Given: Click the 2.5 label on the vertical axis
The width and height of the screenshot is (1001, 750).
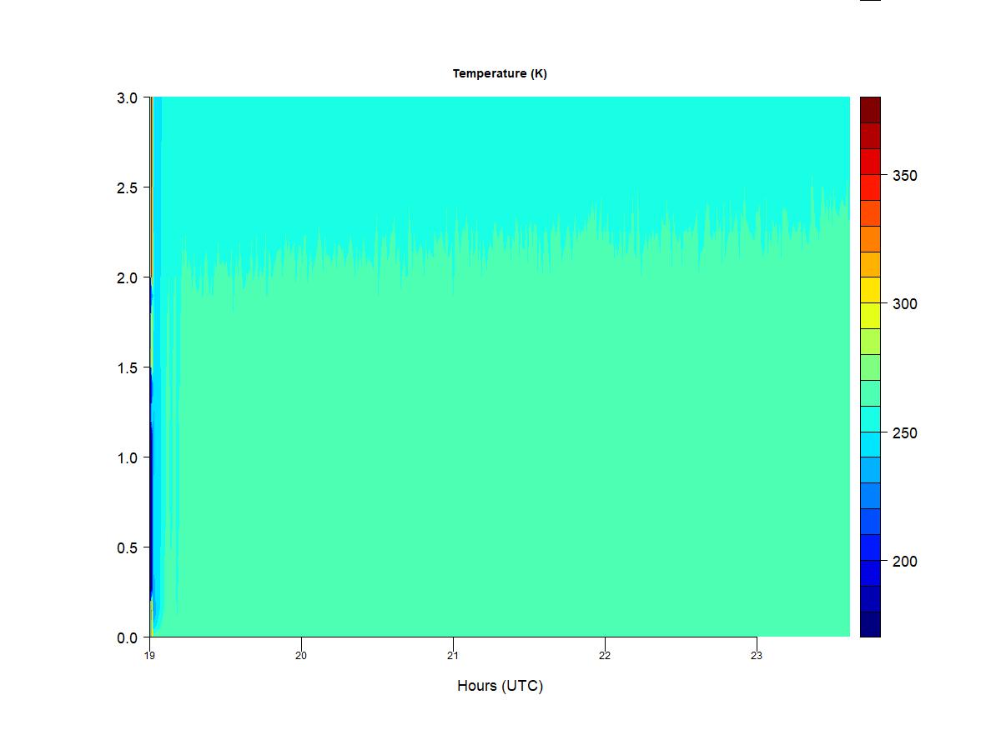Looking at the screenshot, I should (128, 187).
